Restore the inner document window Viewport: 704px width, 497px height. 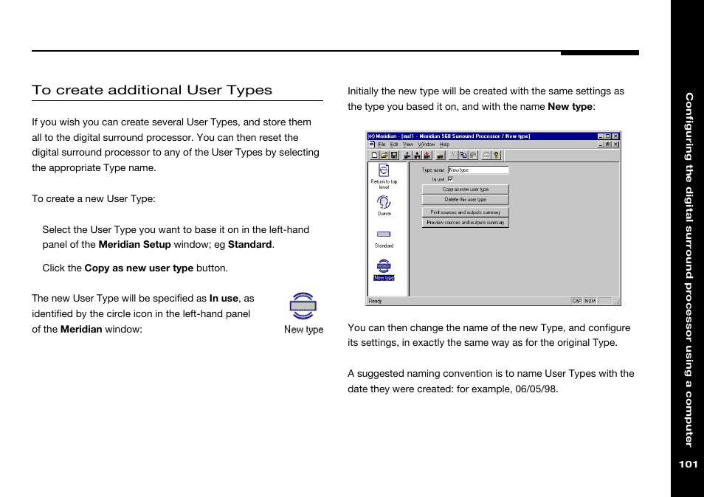tap(608, 145)
